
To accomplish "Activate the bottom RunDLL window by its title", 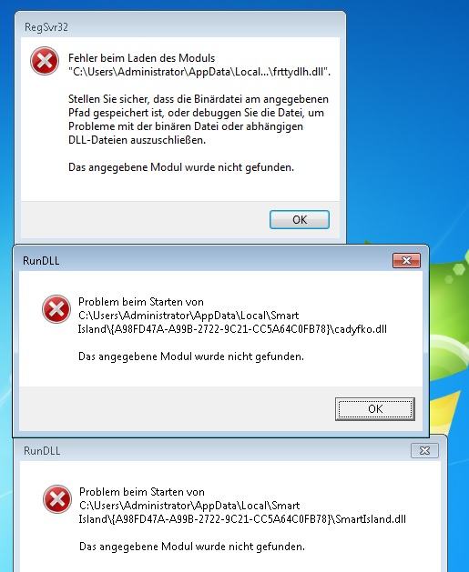I will [x=42, y=451].
